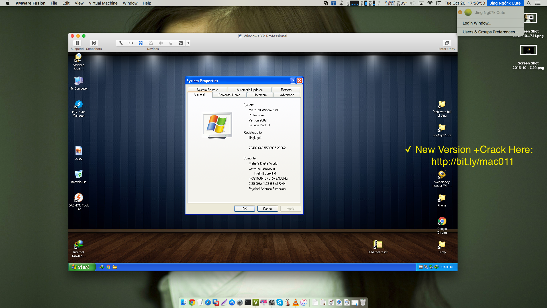Click OK in System Properties
The width and height of the screenshot is (547, 308).
pos(244,209)
